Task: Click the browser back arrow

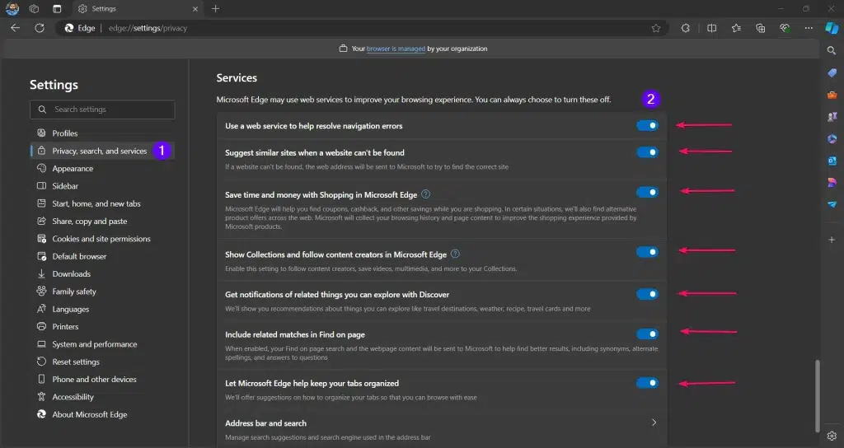Action: click(x=15, y=28)
